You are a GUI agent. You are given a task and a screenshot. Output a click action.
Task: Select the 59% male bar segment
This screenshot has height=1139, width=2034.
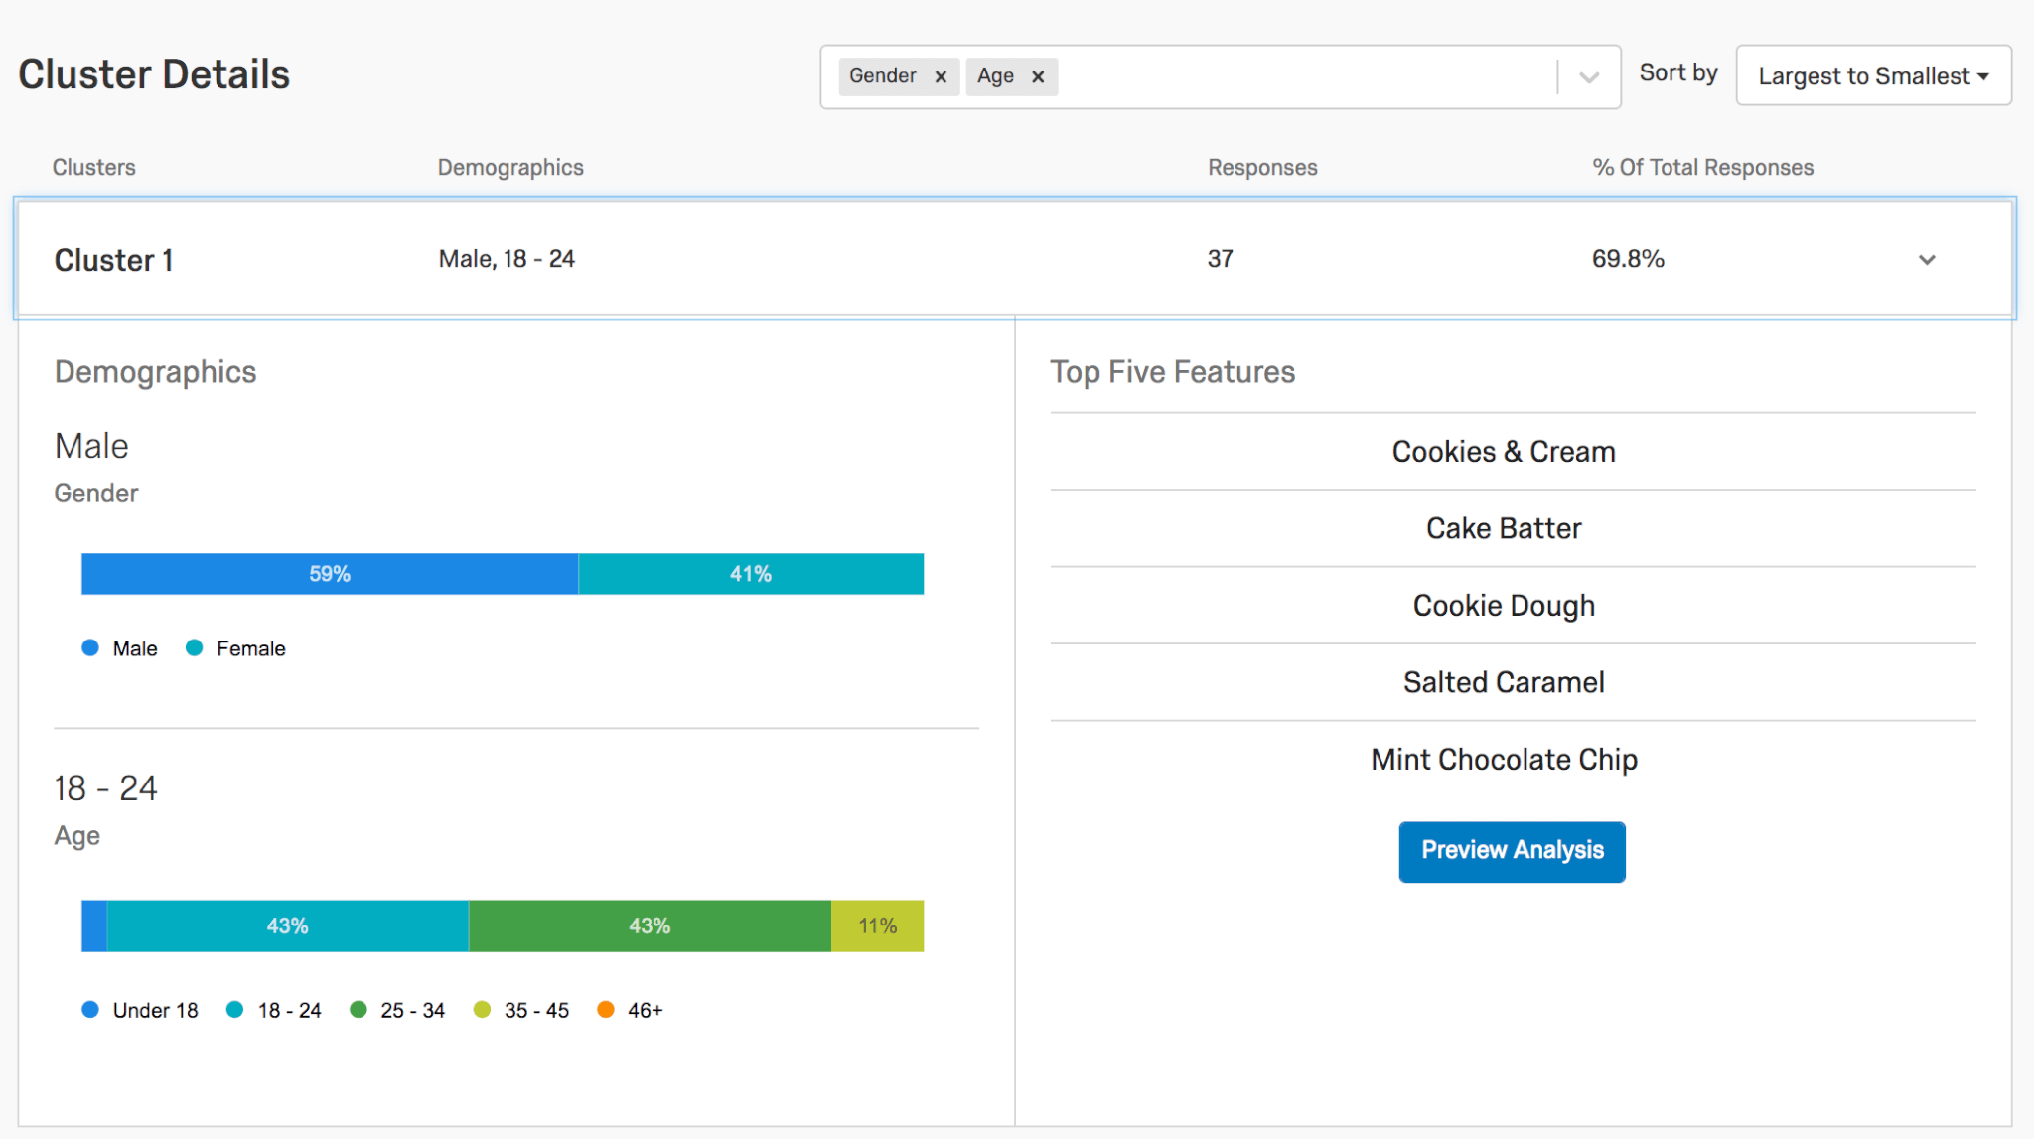(x=330, y=574)
